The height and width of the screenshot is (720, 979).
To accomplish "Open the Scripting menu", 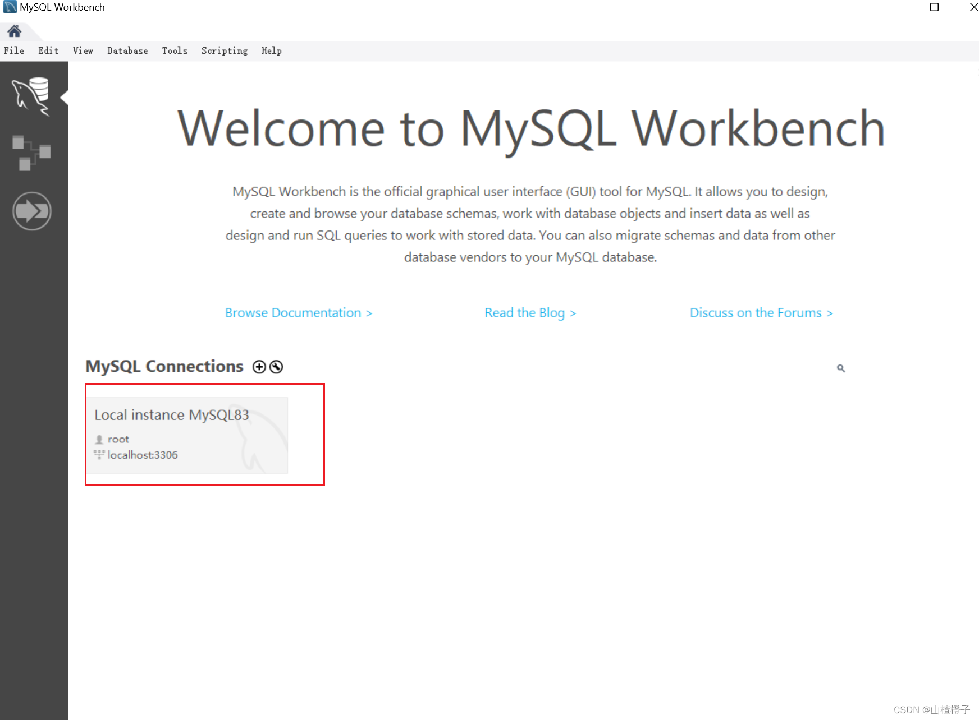I will click(x=224, y=50).
